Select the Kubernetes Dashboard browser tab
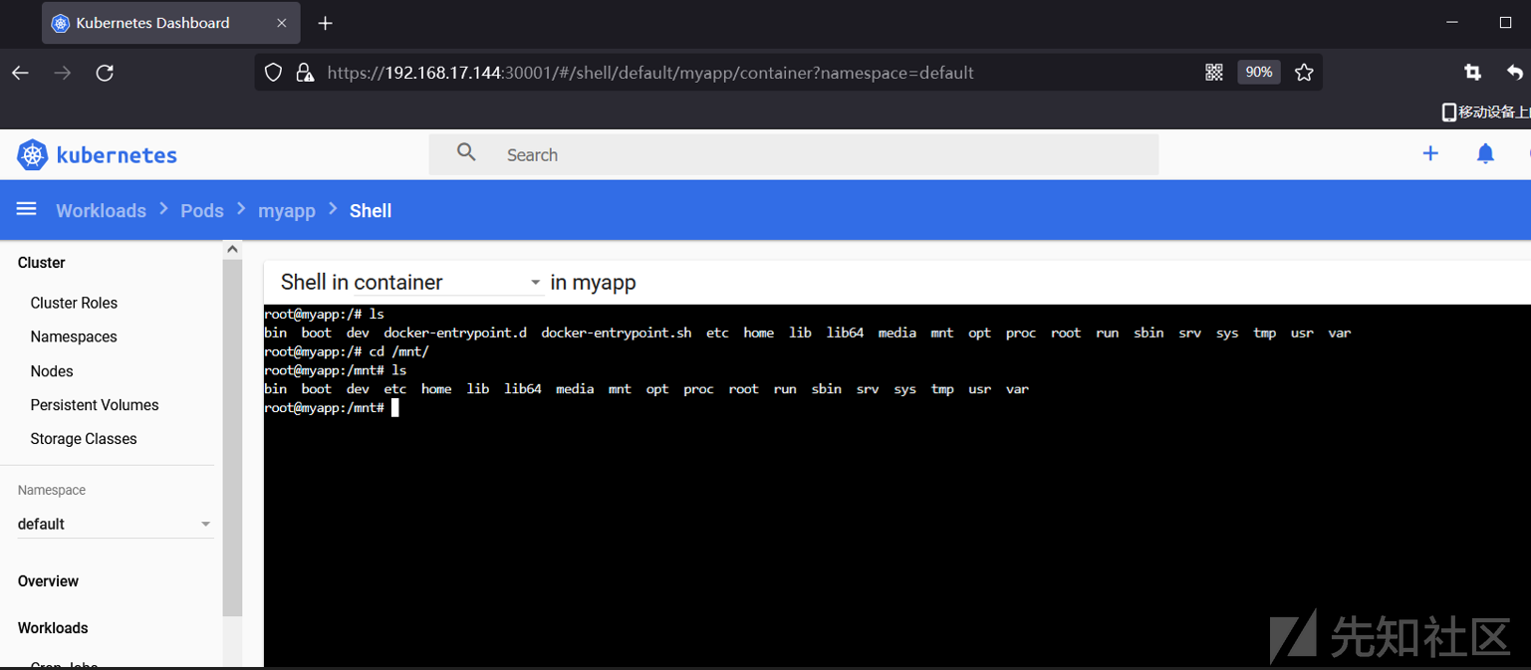 coord(171,23)
